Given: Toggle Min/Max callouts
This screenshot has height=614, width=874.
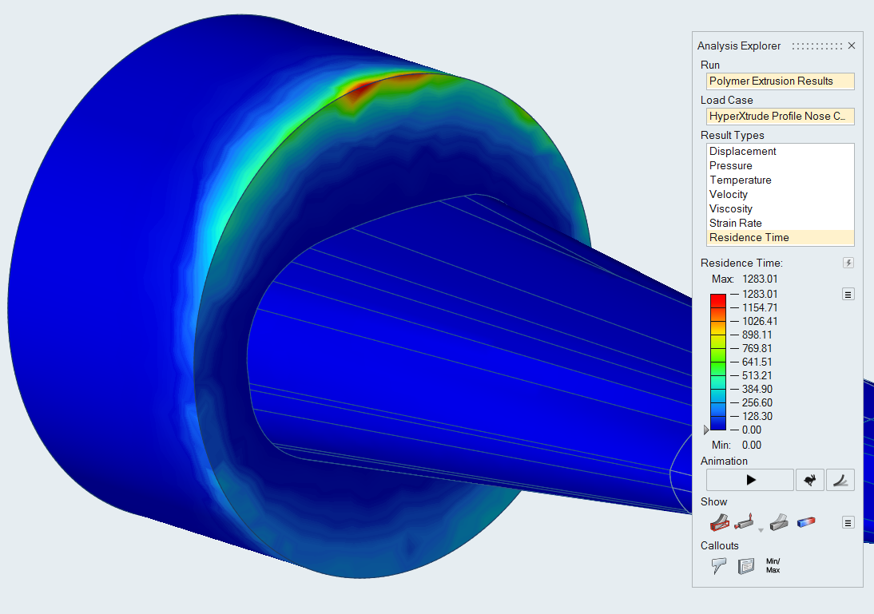Looking at the screenshot, I should point(773,566).
